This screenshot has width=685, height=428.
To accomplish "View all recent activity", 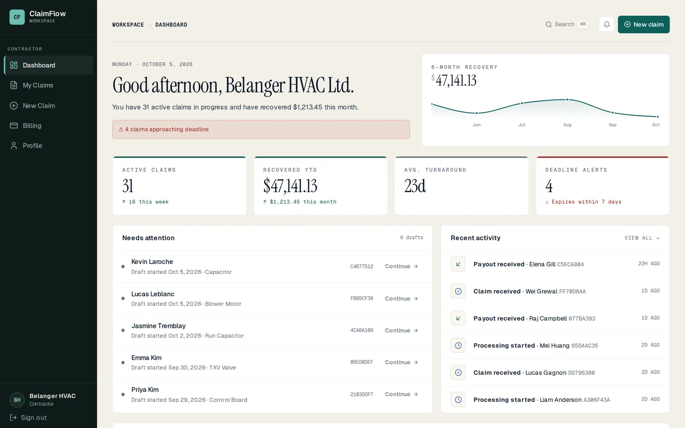I will click(x=642, y=238).
